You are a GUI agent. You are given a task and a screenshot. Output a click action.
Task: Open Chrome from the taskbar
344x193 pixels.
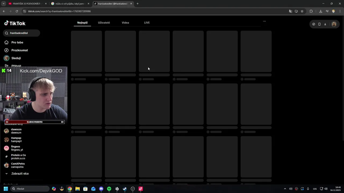coord(70,189)
